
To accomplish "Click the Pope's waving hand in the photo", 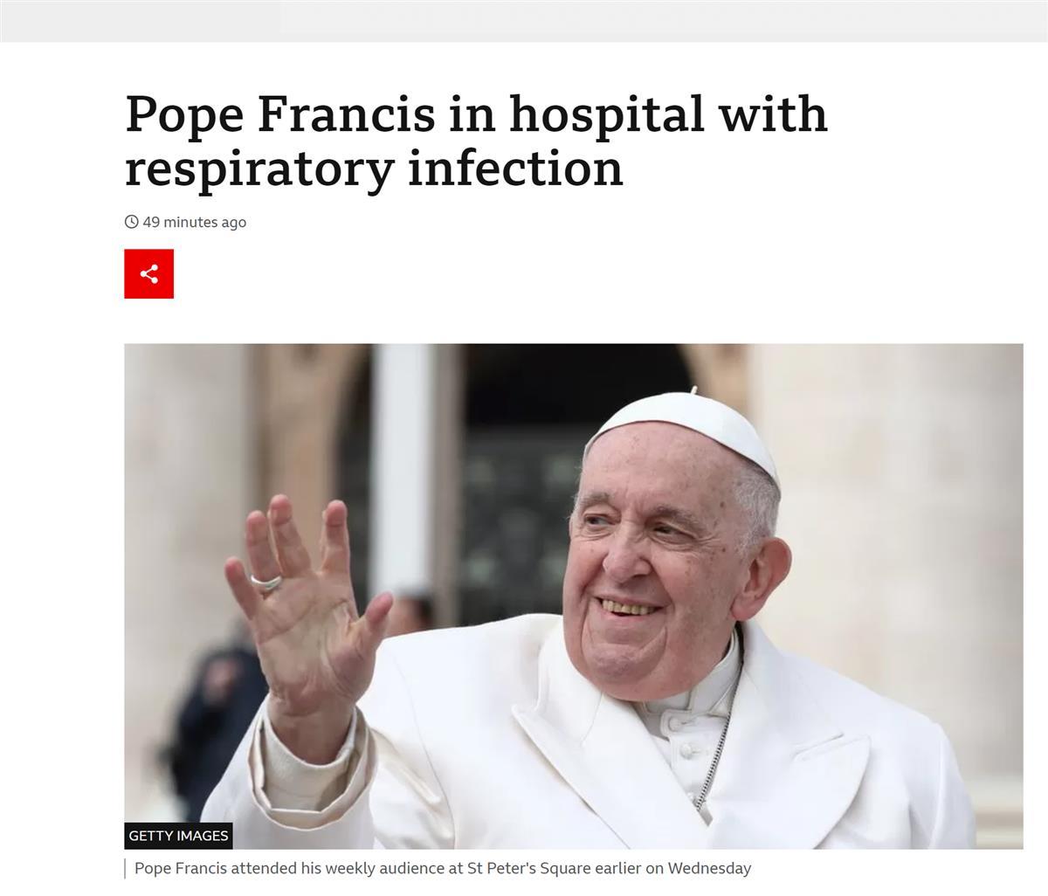I will coord(306,603).
